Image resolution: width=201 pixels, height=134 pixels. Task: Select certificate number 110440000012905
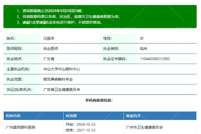(x=155, y=59)
